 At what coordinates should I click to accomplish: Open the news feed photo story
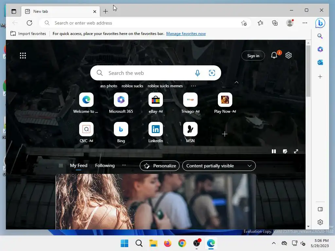[x=156, y=201]
